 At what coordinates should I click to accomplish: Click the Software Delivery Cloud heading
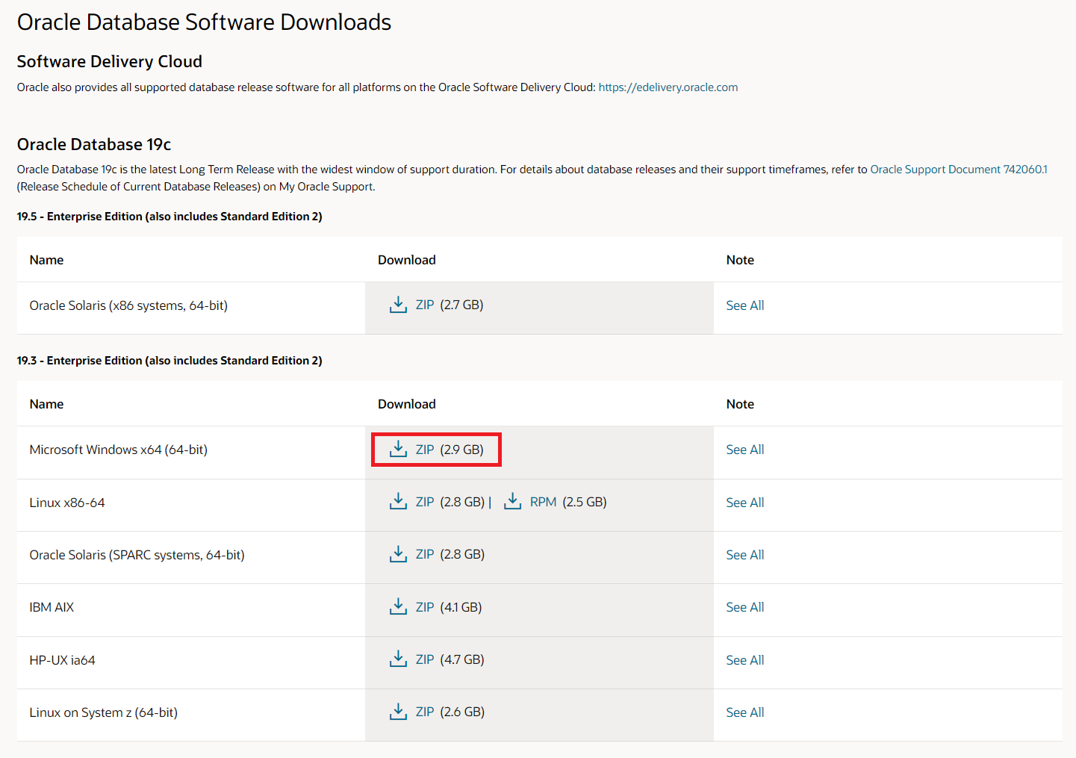110,61
